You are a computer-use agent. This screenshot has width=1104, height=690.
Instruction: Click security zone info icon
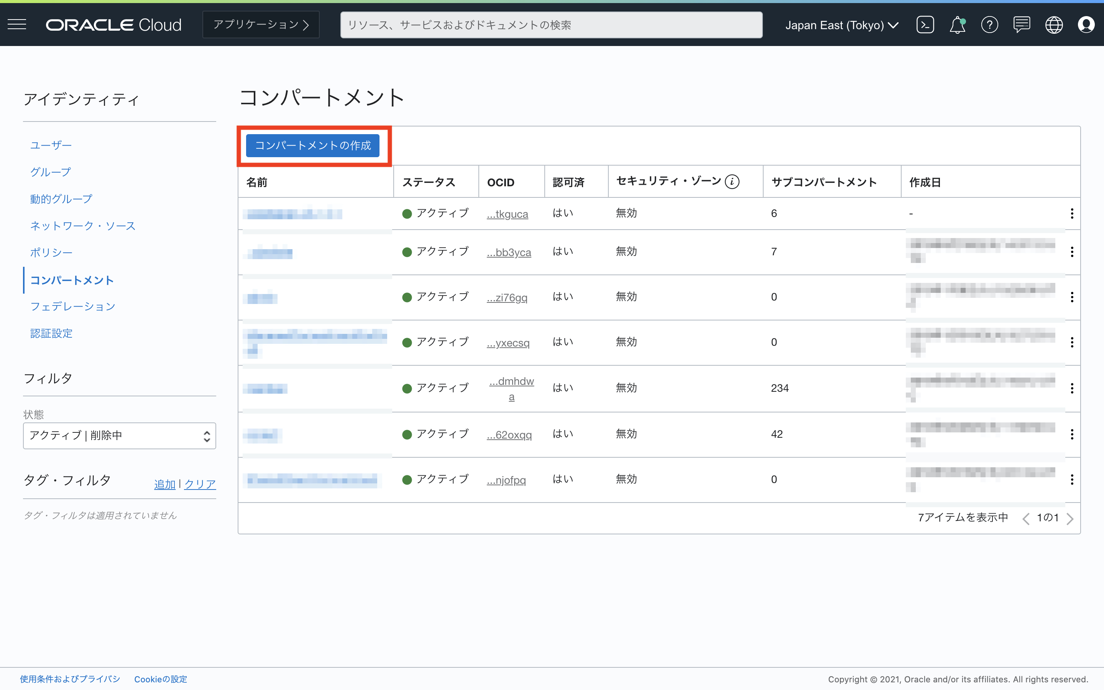coord(732,182)
